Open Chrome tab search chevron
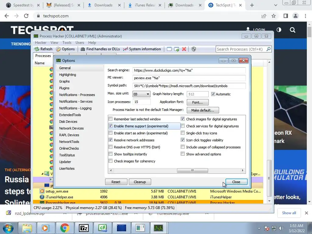 click(275, 5)
